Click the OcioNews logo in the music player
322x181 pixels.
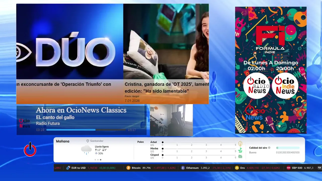click(24, 123)
